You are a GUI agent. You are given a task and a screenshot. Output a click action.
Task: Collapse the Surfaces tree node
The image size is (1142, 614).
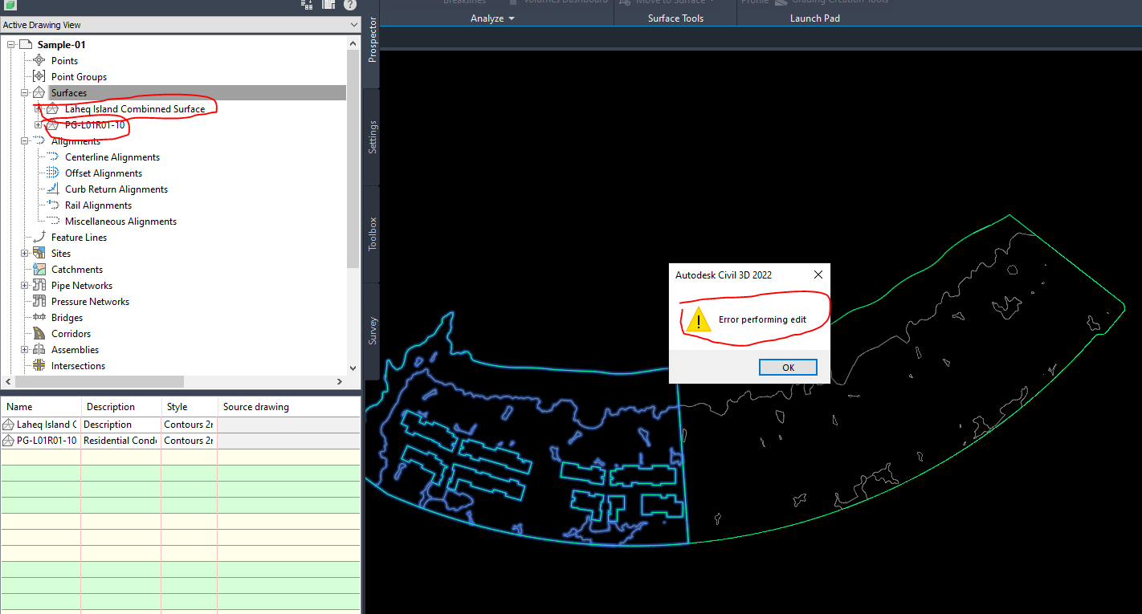[x=23, y=92]
